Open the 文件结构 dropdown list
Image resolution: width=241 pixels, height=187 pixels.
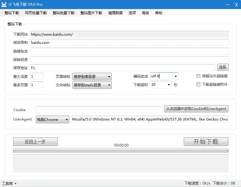click(92, 85)
